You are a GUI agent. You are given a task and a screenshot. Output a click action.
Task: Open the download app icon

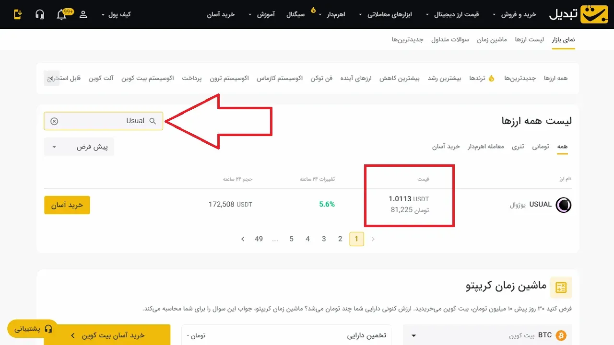coord(18,14)
